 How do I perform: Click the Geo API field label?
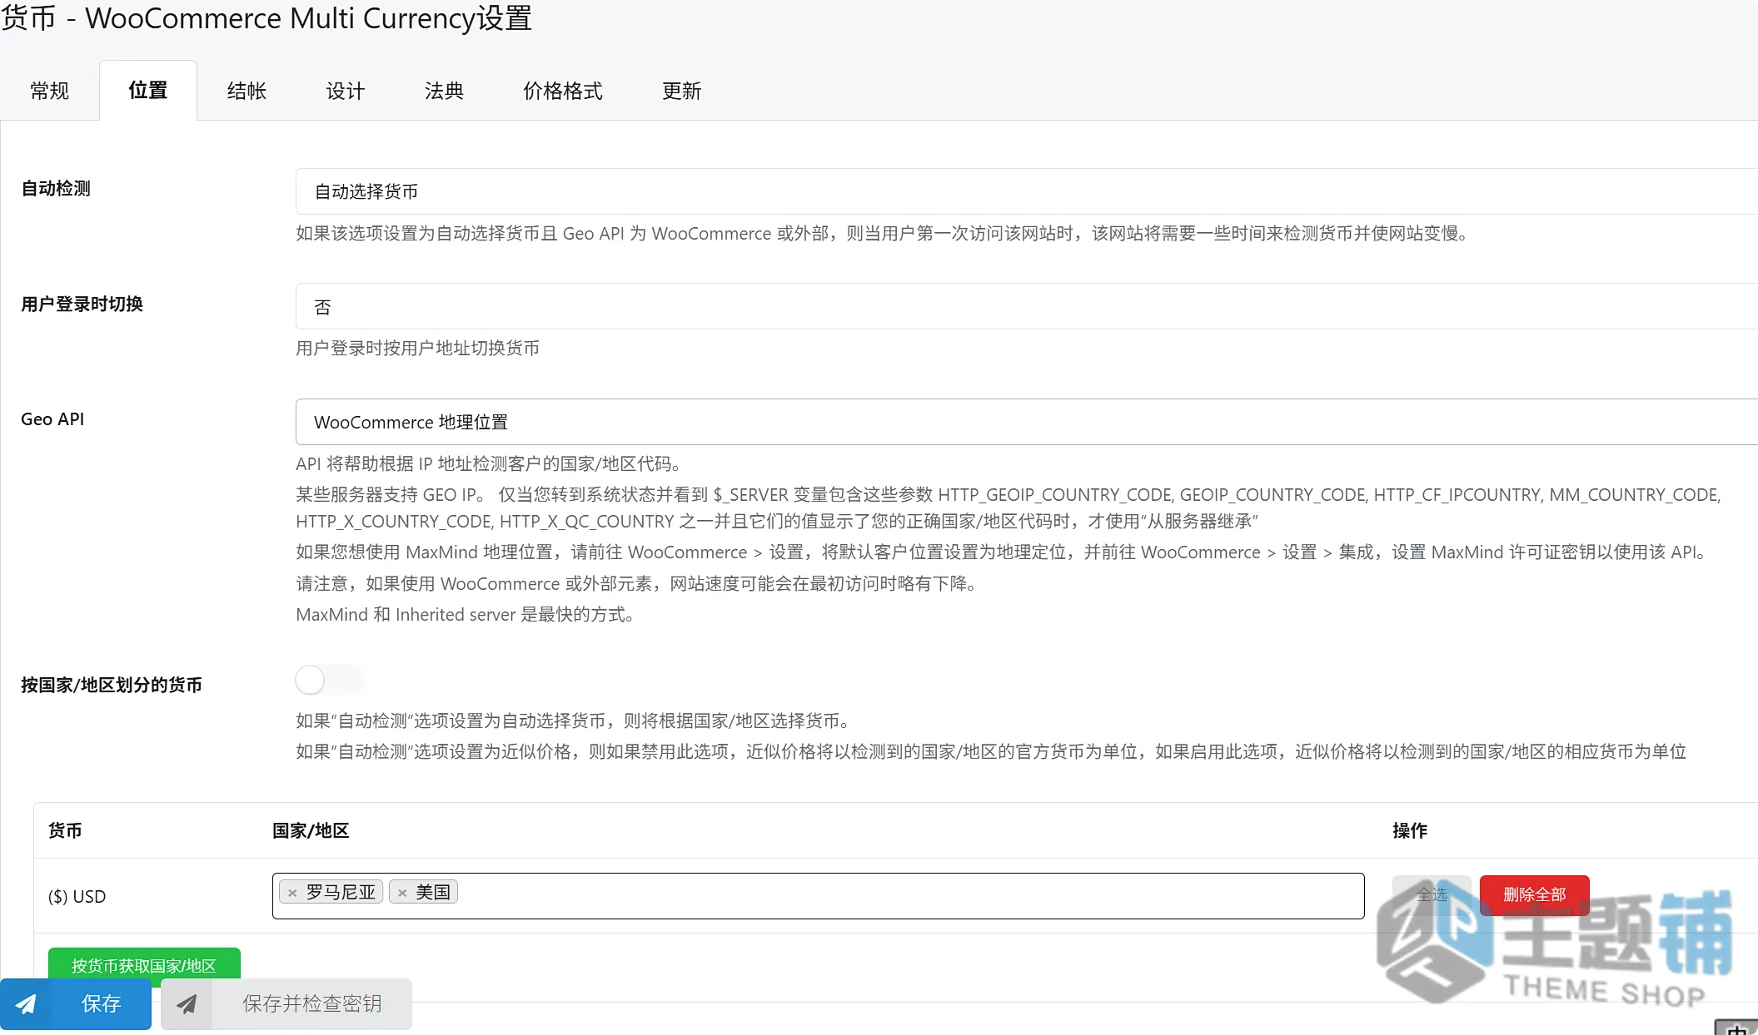tap(52, 419)
